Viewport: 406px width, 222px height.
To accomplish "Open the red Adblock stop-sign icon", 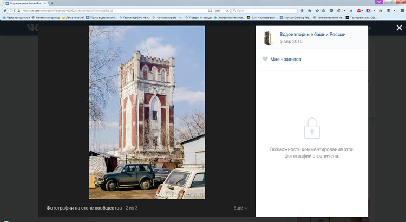I will 358,11.
